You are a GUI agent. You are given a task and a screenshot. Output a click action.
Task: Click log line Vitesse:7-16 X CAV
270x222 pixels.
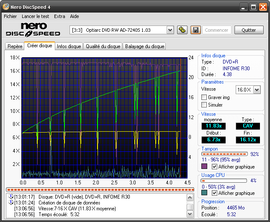(77, 209)
